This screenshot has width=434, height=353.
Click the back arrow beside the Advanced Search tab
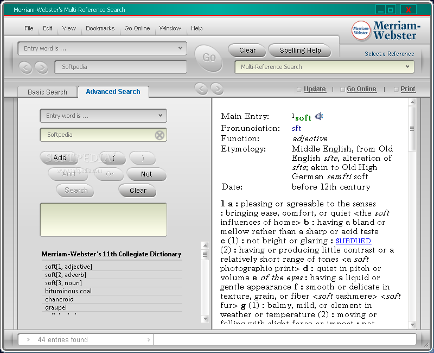click(201, 89)
